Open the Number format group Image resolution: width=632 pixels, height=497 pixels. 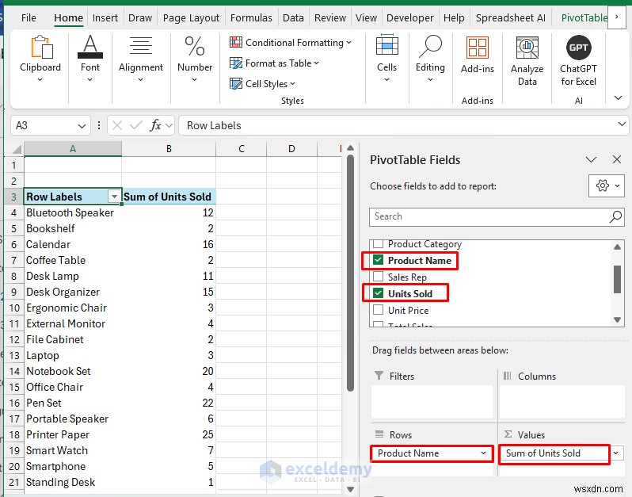pos(195,59)
